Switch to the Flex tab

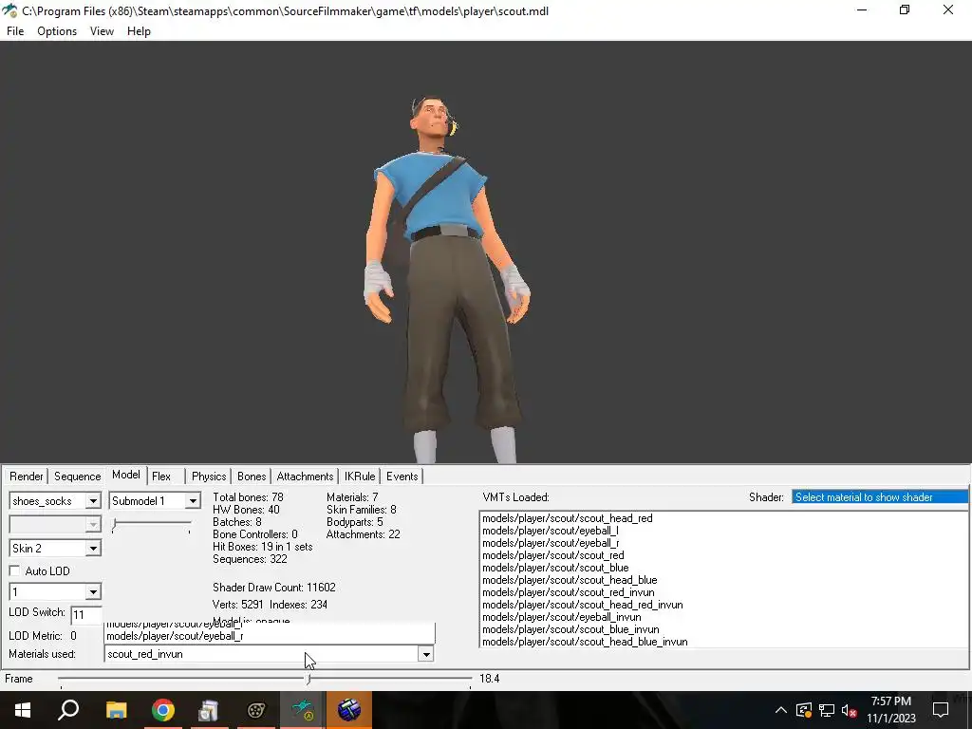[161, 477]
